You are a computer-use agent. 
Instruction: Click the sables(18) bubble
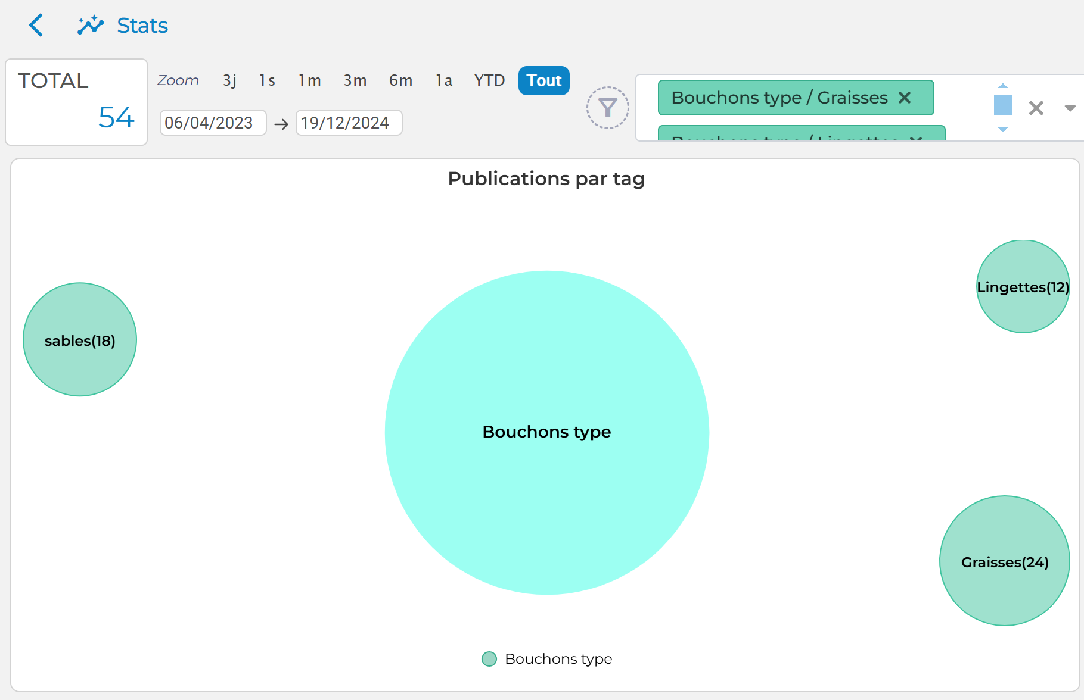[80, 340]
